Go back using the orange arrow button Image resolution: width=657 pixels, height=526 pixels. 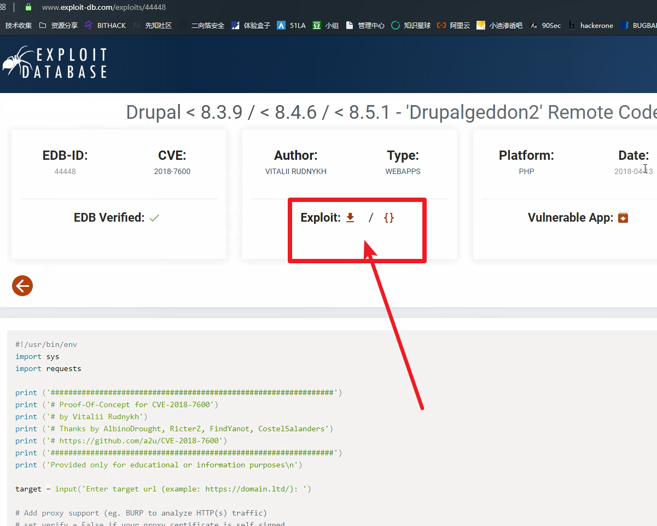[x=22, y=286]
